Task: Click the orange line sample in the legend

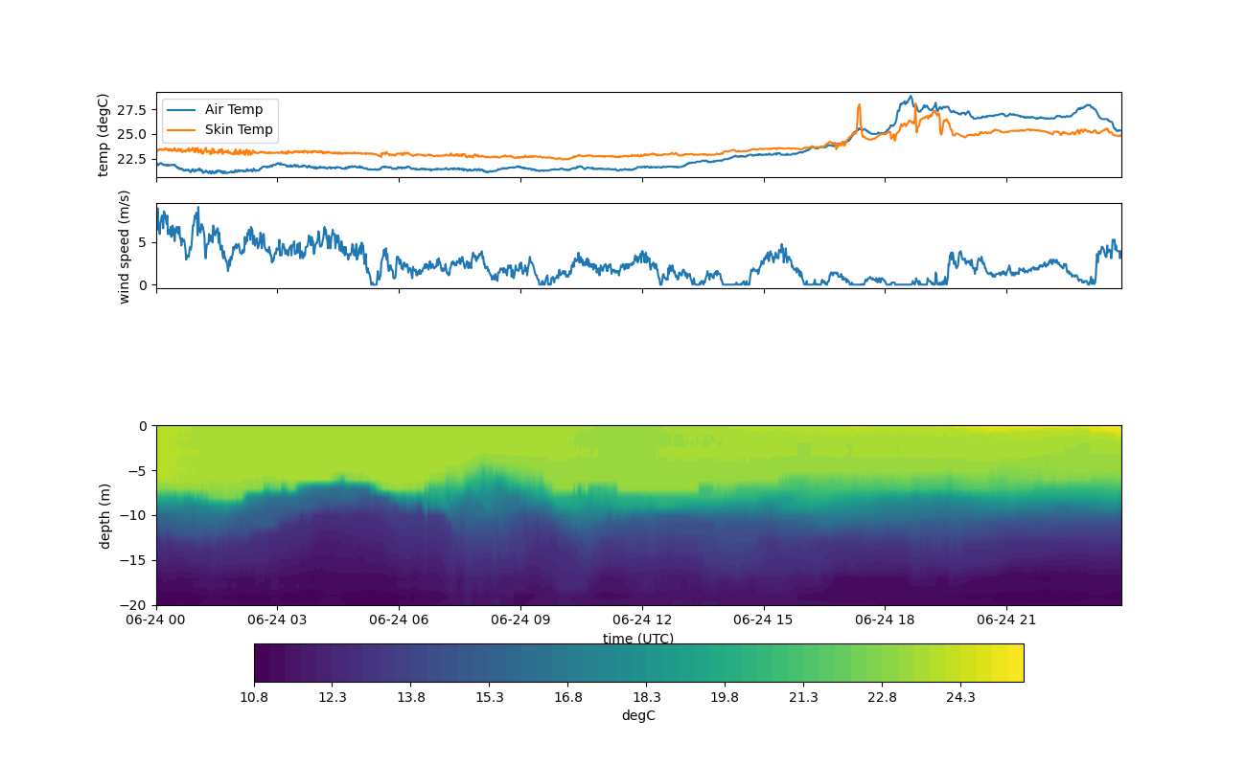Action: tap(181, 129)
